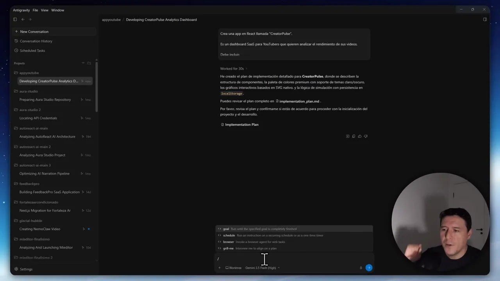
Task: Choose the goal slash command
Action: point(294,229)
